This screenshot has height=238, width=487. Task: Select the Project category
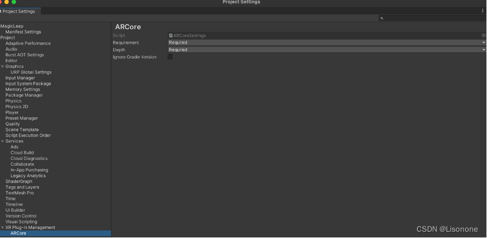tap(7, 38)
